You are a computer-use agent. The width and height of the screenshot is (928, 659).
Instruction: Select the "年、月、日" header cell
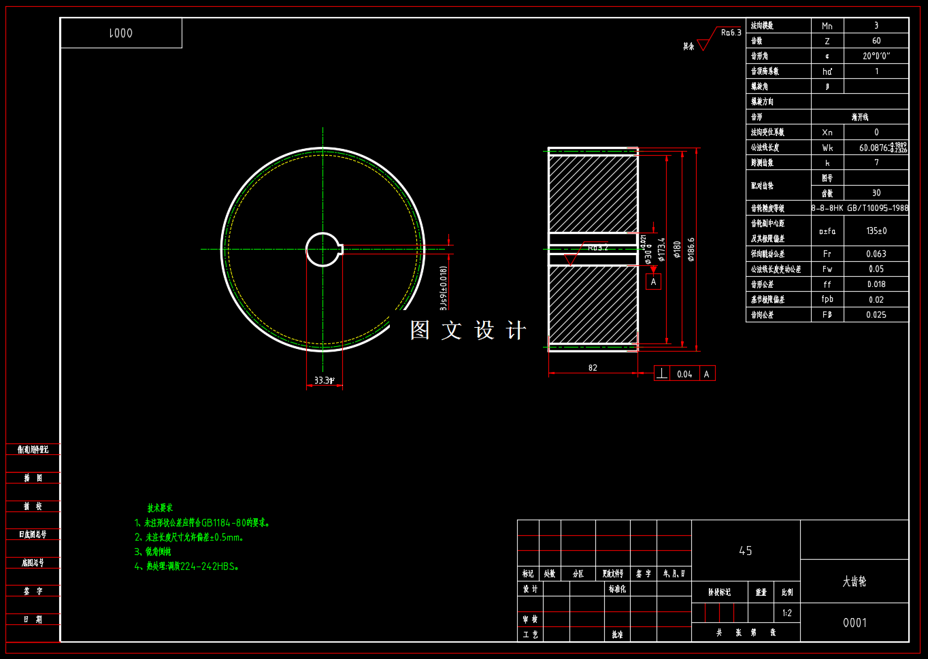pyautogui.click(x=674, y=574)
